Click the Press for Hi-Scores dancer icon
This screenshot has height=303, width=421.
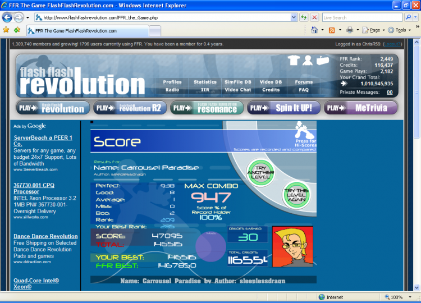[x=305, y=134]
